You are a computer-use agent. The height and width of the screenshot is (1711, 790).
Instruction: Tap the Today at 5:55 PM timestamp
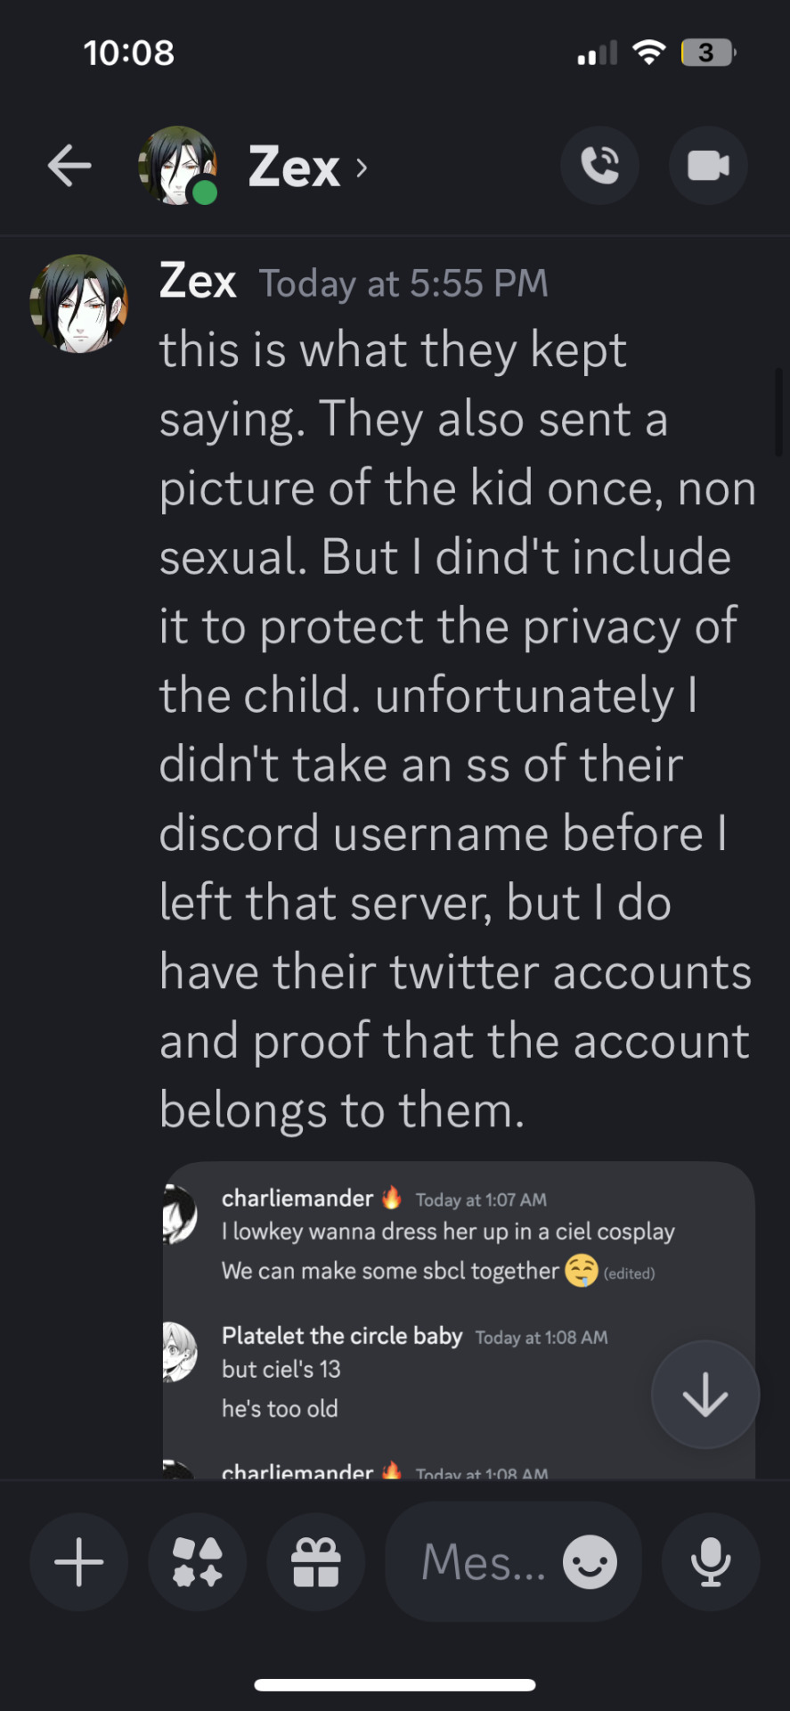point(403,283)
